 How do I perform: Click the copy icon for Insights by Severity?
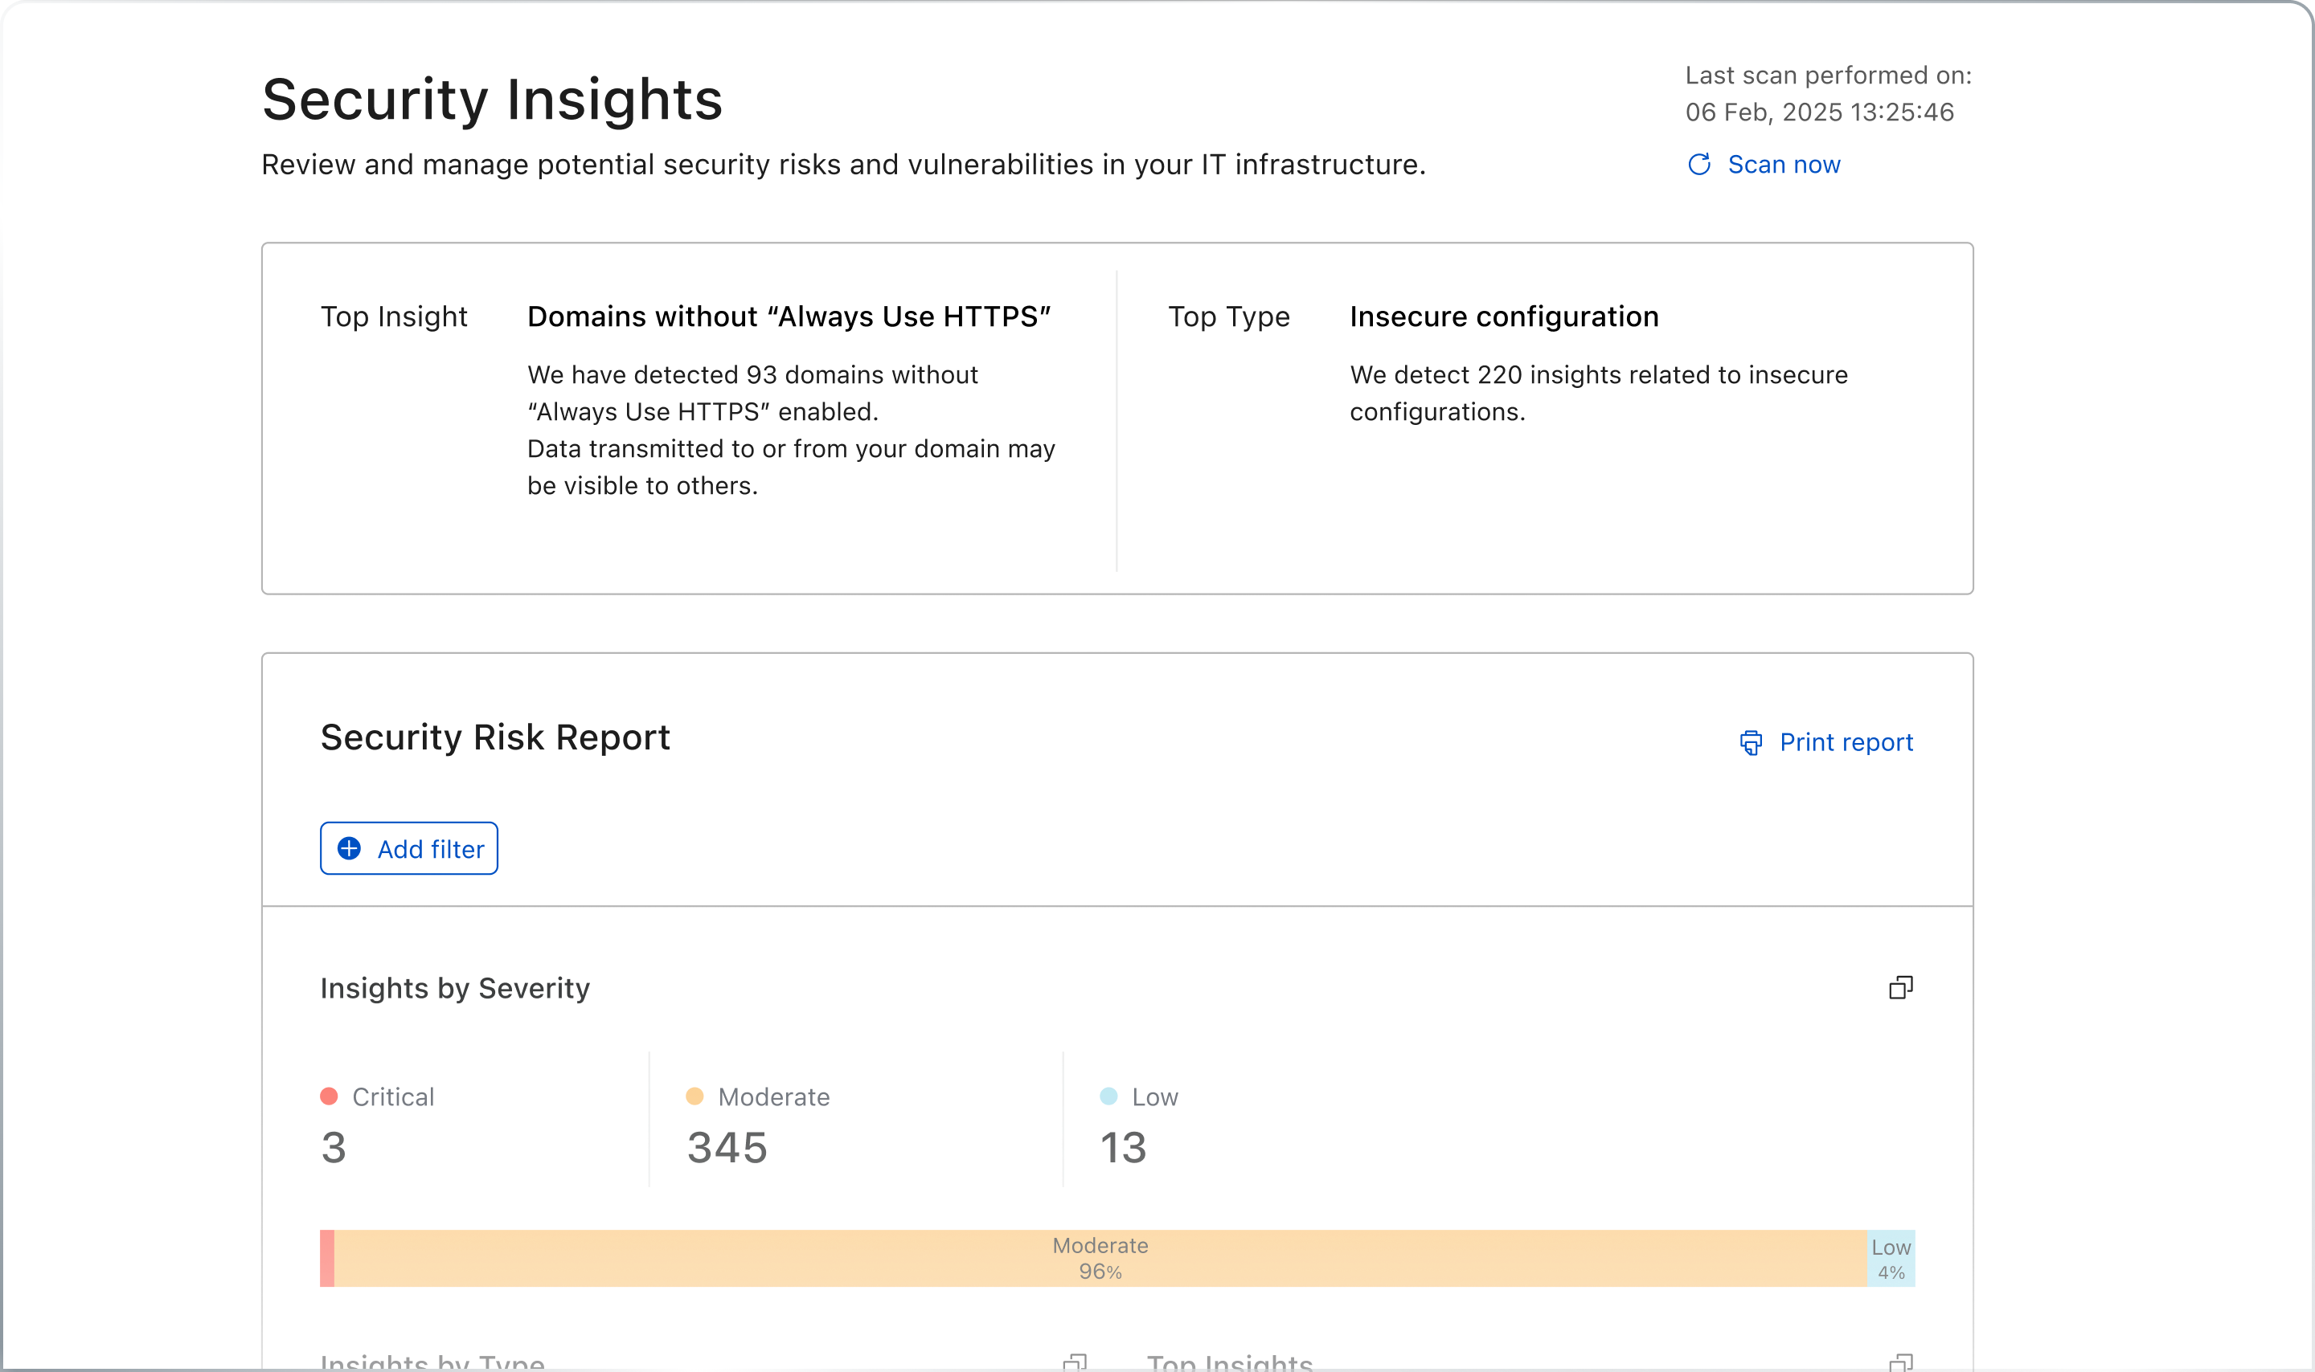(x=1901, y=988)
